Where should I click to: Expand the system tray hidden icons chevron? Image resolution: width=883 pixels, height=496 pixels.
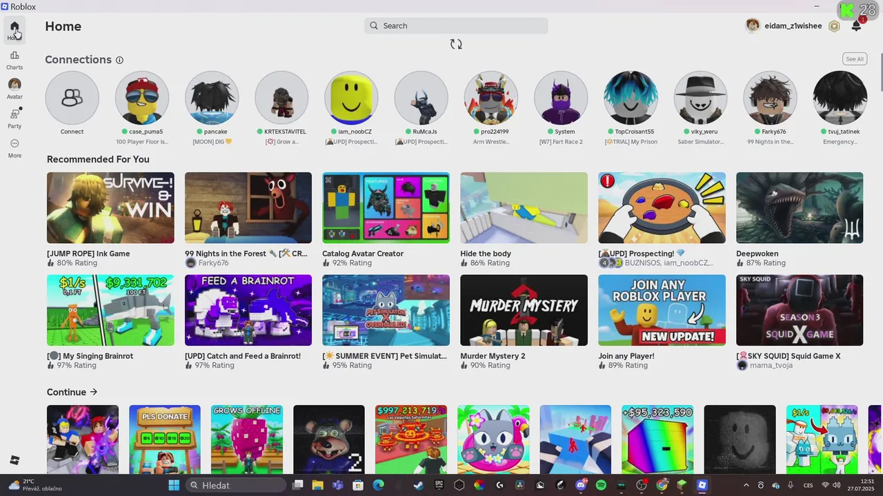click(746, 485)
